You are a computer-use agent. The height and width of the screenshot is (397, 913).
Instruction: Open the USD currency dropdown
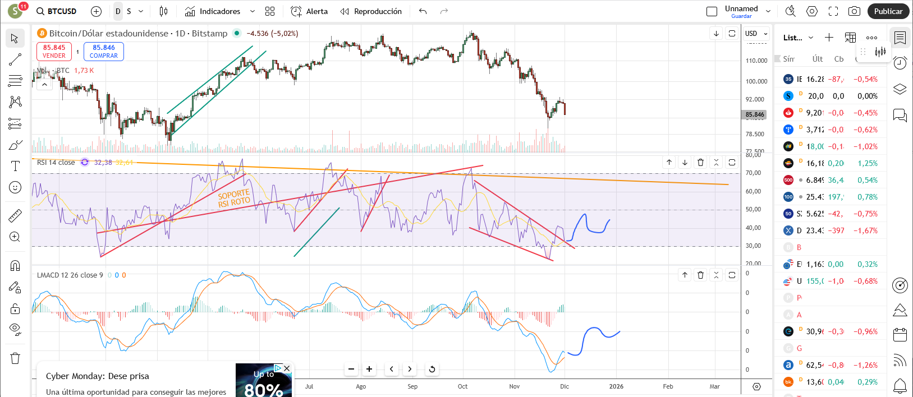click(756, 34)
